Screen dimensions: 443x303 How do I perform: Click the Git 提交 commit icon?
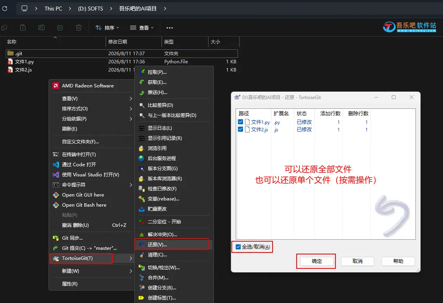point(56,248)
